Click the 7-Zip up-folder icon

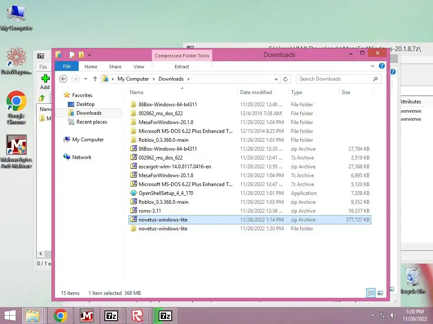(42, 98)
